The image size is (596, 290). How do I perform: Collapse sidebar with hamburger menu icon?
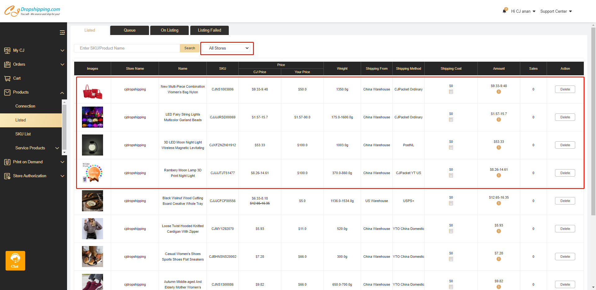[62, 33]
